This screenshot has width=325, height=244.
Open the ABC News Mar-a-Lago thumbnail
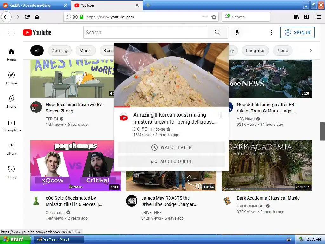tap(270, 79)
